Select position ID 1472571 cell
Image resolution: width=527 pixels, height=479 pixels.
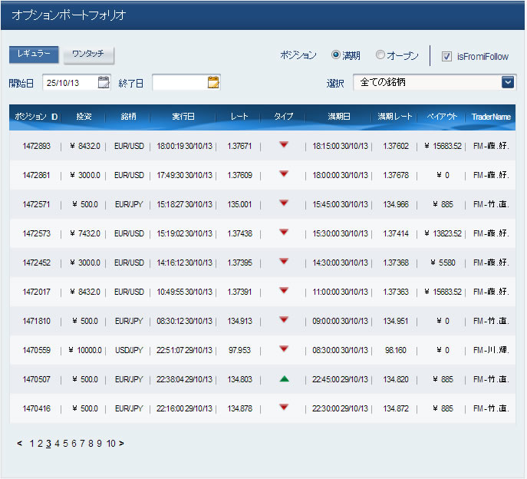[x=36, y=204]
